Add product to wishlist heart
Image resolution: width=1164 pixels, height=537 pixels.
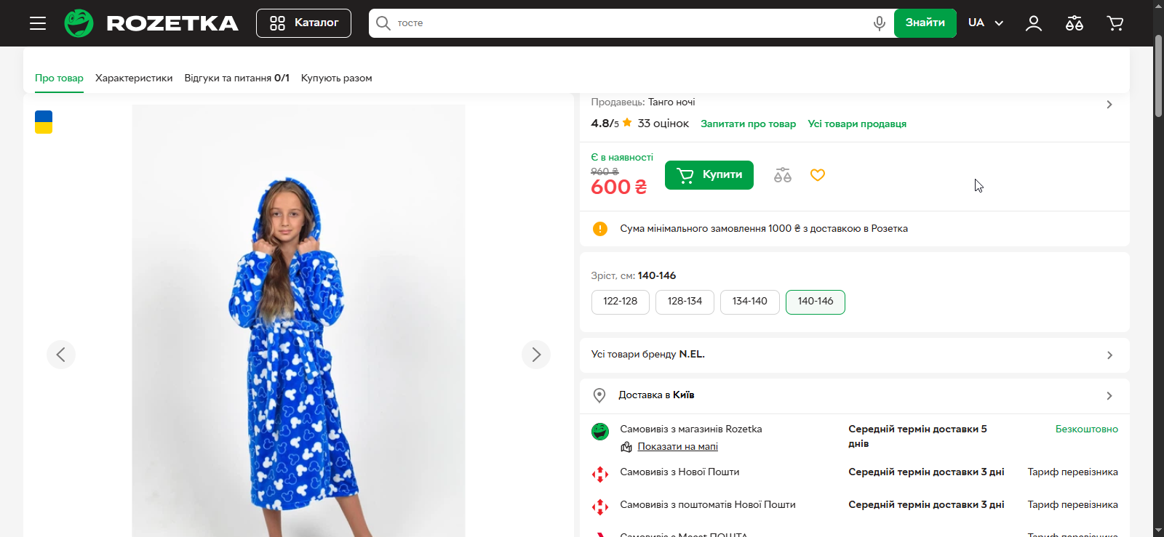pos(818,175)
